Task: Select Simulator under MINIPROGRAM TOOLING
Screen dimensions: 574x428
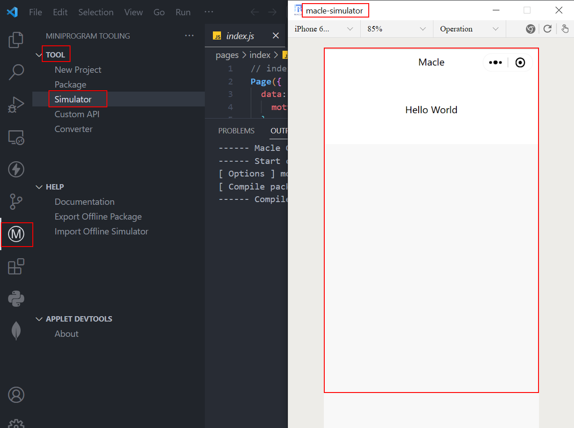Action: [73, 99]
